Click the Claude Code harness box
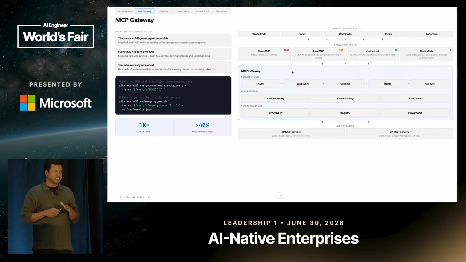466x262 pixels. (259, 34)
